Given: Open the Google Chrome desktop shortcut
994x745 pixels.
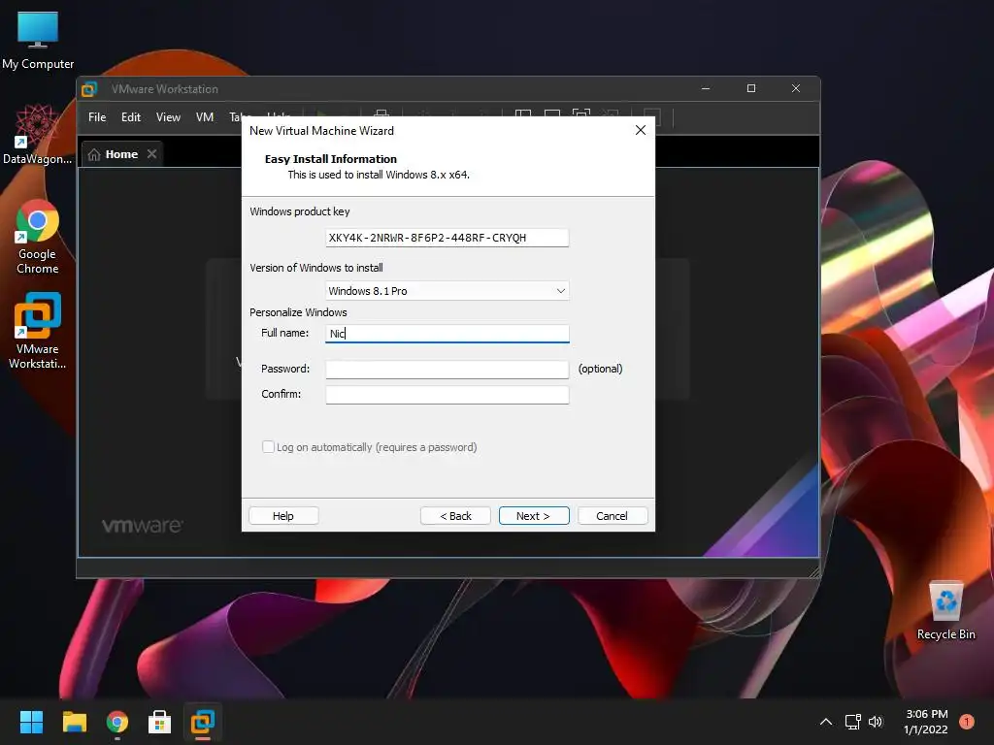Looking at the screenshot, I should [x=38, y=237].
